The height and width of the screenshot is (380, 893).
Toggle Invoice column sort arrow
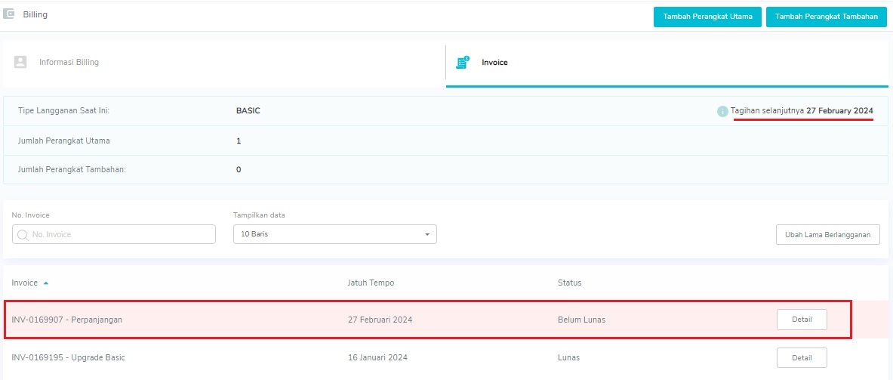pyautogui.click(x=45, y=283)
